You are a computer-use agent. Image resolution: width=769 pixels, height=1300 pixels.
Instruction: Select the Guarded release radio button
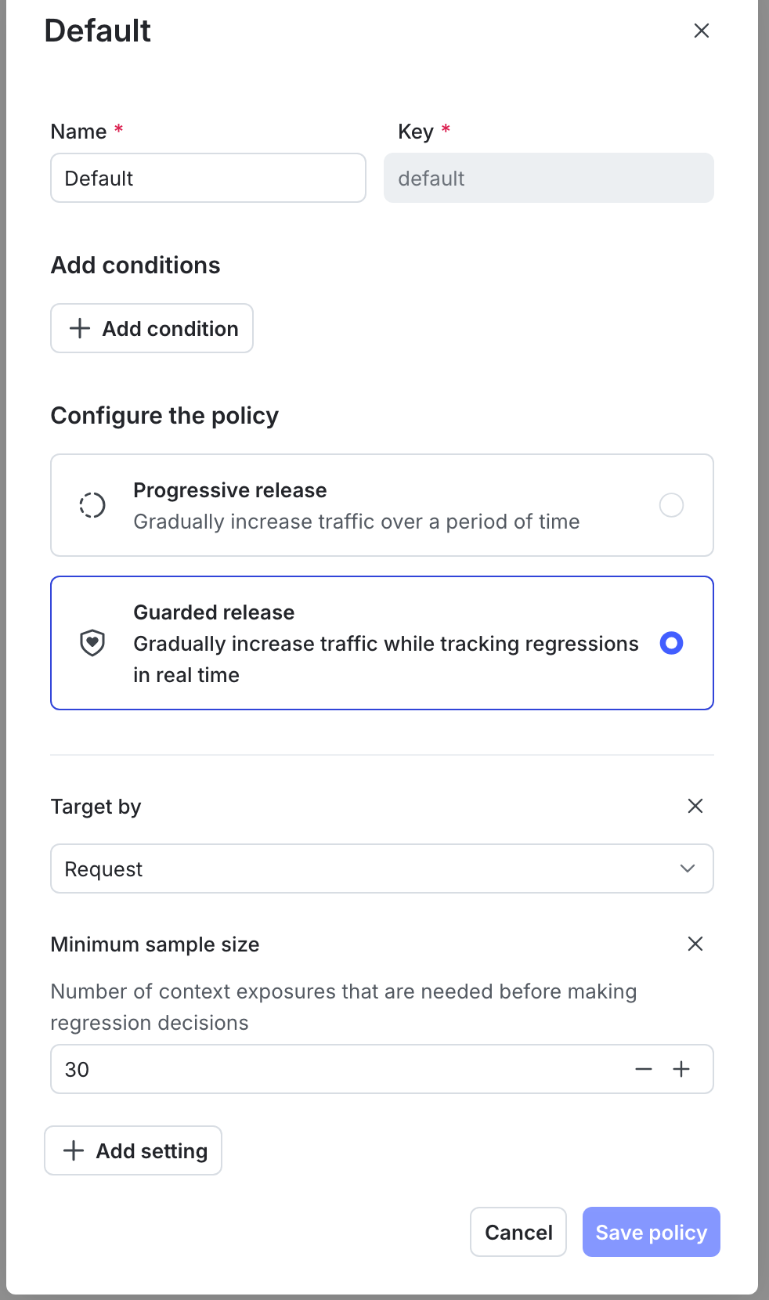coord(671,643)
